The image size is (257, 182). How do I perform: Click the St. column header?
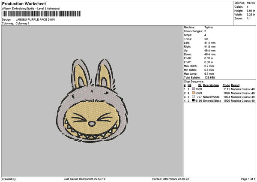pyautogui.click(x=200, y=85)
